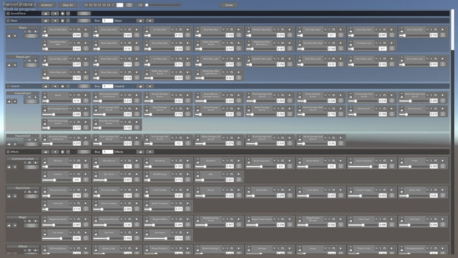
Task: Click the thumbs-up icon in the SoundEffects row
Action: click(45, 14)
